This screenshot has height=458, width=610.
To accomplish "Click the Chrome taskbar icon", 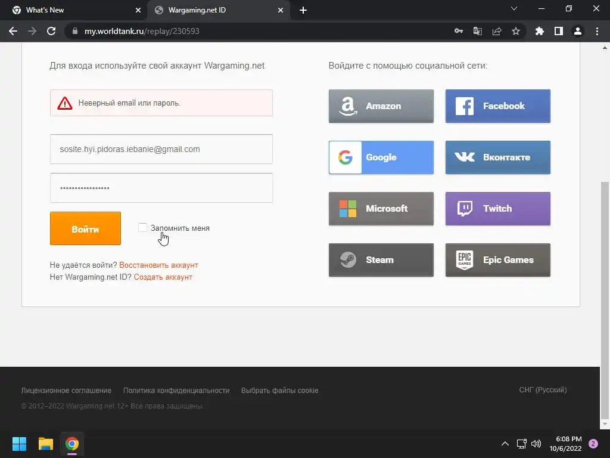I will [x=72, y=444].
